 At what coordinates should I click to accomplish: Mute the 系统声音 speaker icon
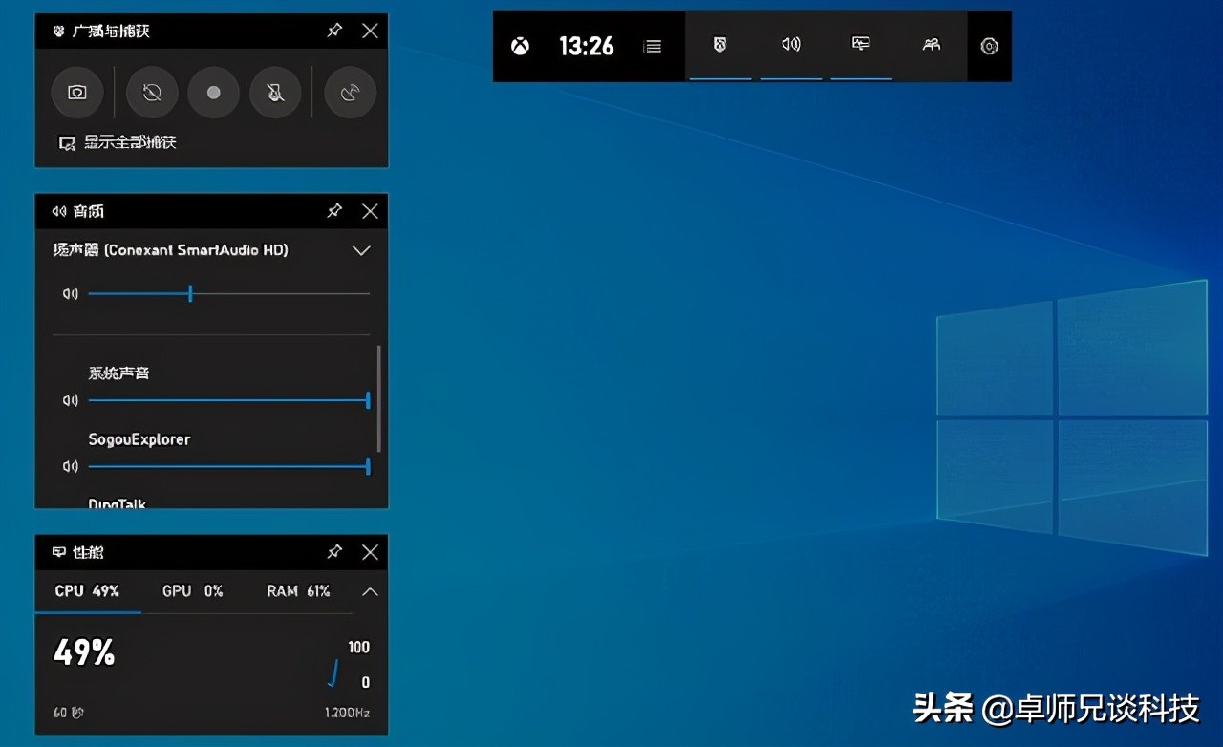pos(70,400)
